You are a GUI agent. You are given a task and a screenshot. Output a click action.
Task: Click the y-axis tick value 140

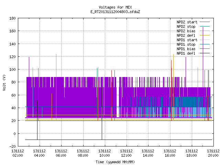pos(12,44)
